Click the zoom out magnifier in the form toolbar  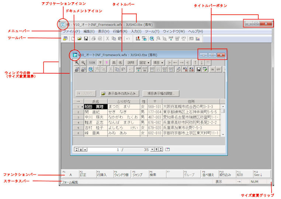pos(83,63)
